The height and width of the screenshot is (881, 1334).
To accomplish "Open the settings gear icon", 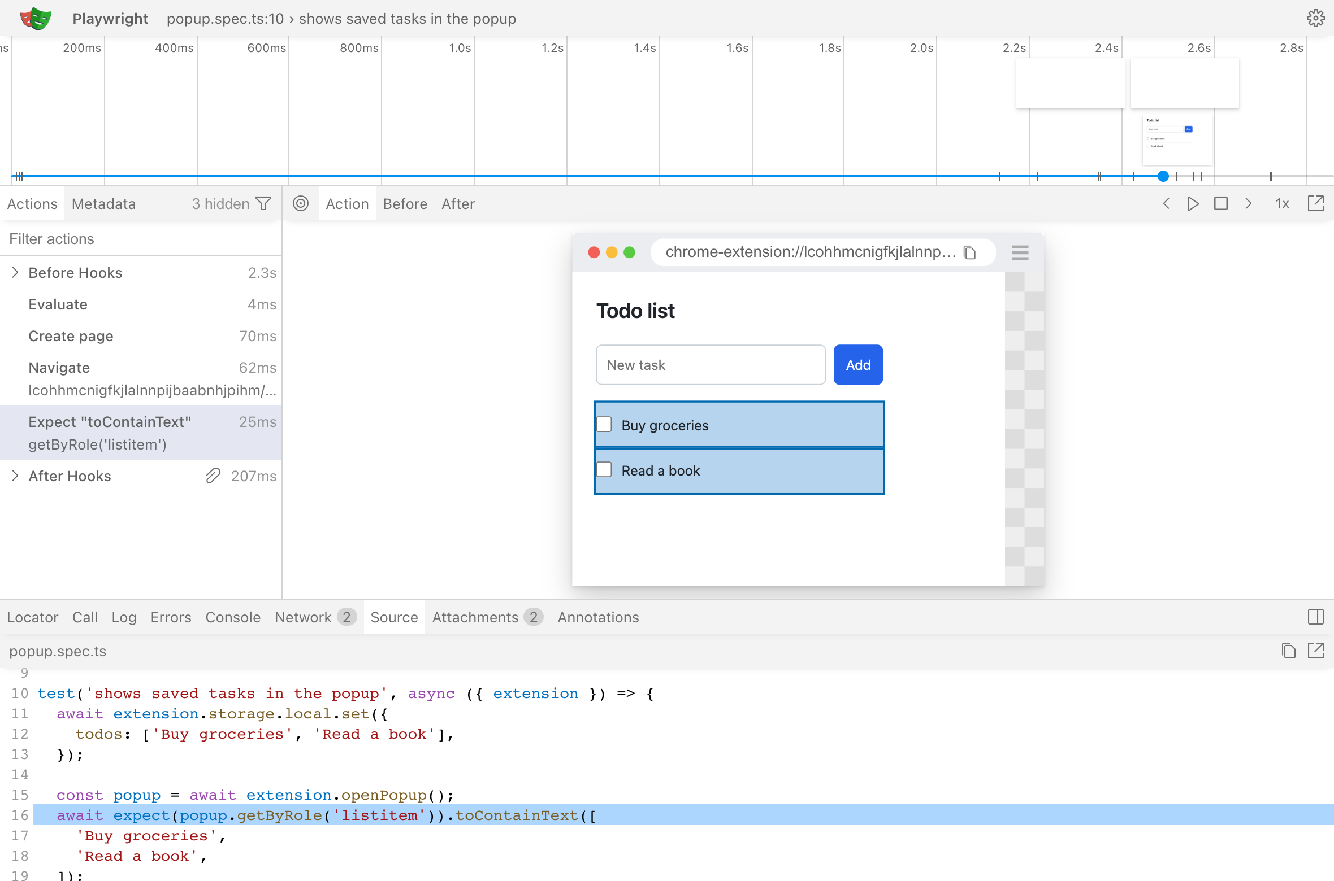I will point(1315,19).
